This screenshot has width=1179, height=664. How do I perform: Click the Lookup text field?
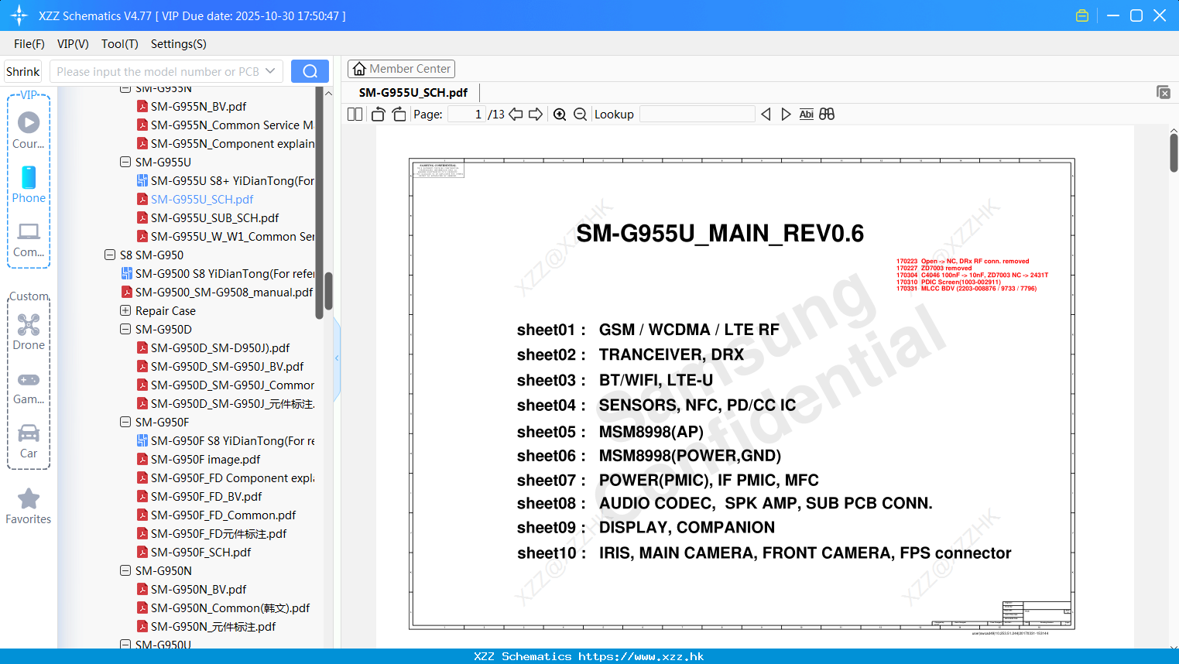tap(697, 115)
